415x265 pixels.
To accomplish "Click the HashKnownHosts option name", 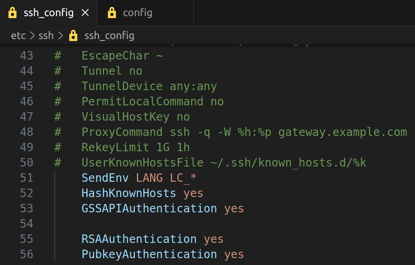I will pos(128,193).
